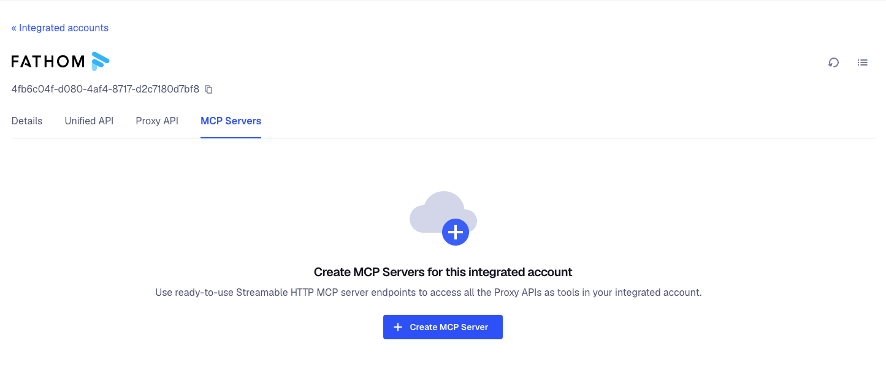Click the plus inside Create MCP Server button
886x365 pixels.
[x=399, y=326]
